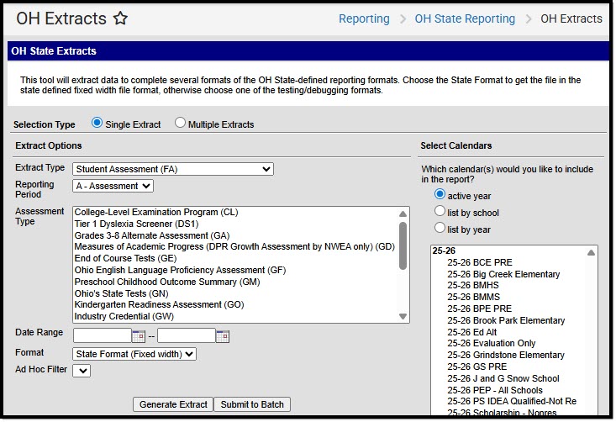
Task: Choose the list by year option
Action: click(440, 228)
